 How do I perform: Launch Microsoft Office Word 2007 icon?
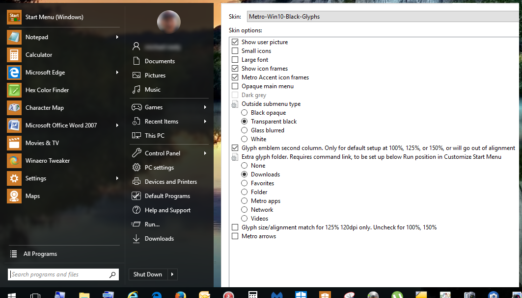coord(14,125)
